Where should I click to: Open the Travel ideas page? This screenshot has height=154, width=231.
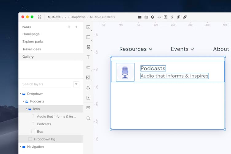[x=32, y=49]
